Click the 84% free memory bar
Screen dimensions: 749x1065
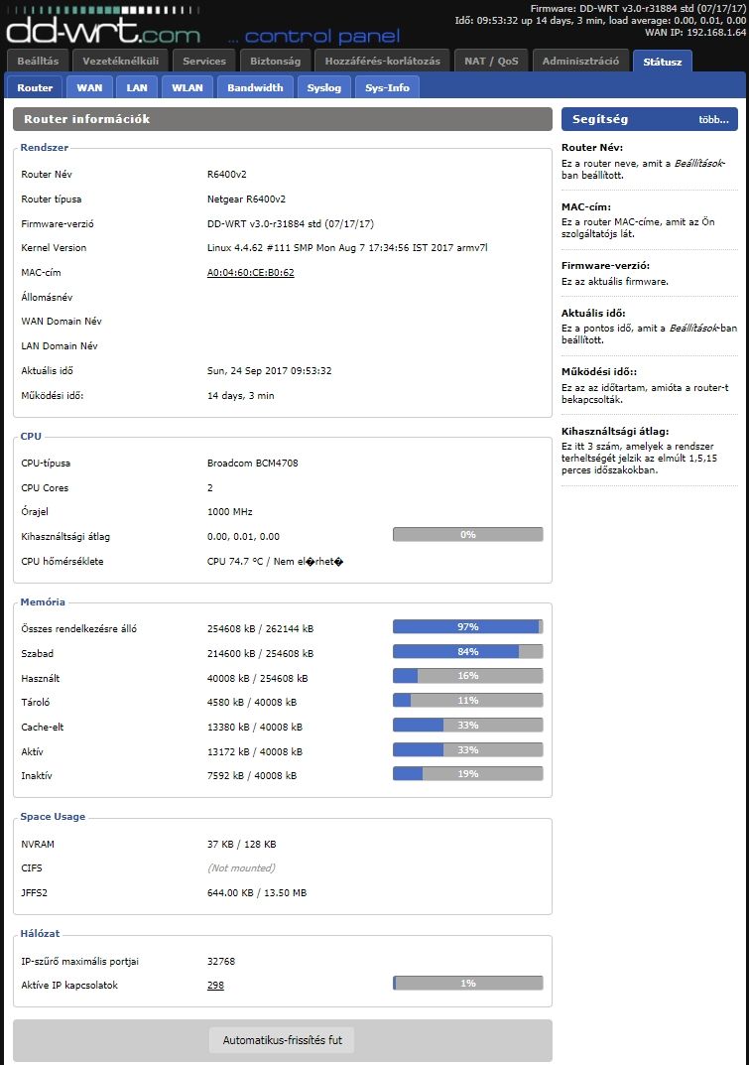[468, 651]
